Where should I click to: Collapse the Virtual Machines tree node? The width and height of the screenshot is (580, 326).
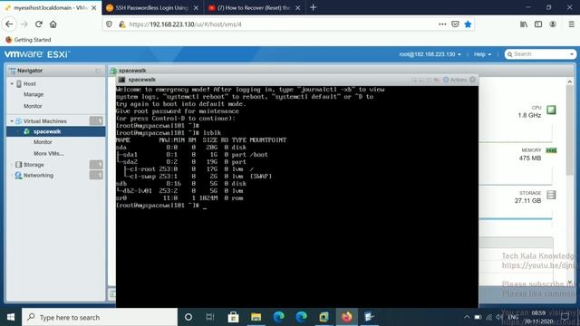point(12,121)
